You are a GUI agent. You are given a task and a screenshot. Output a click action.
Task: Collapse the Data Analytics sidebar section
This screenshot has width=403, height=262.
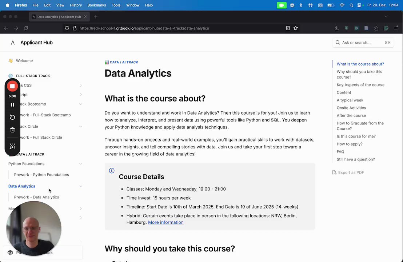[81, 186]
